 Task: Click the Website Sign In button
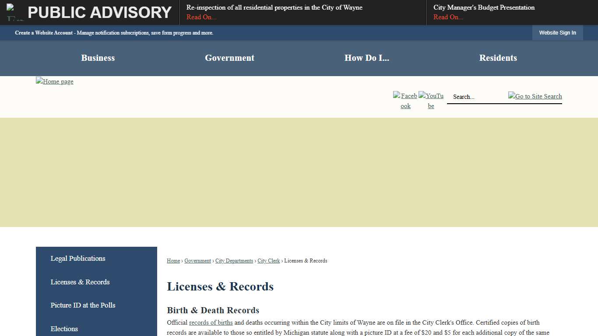click(x=557, y=33)
